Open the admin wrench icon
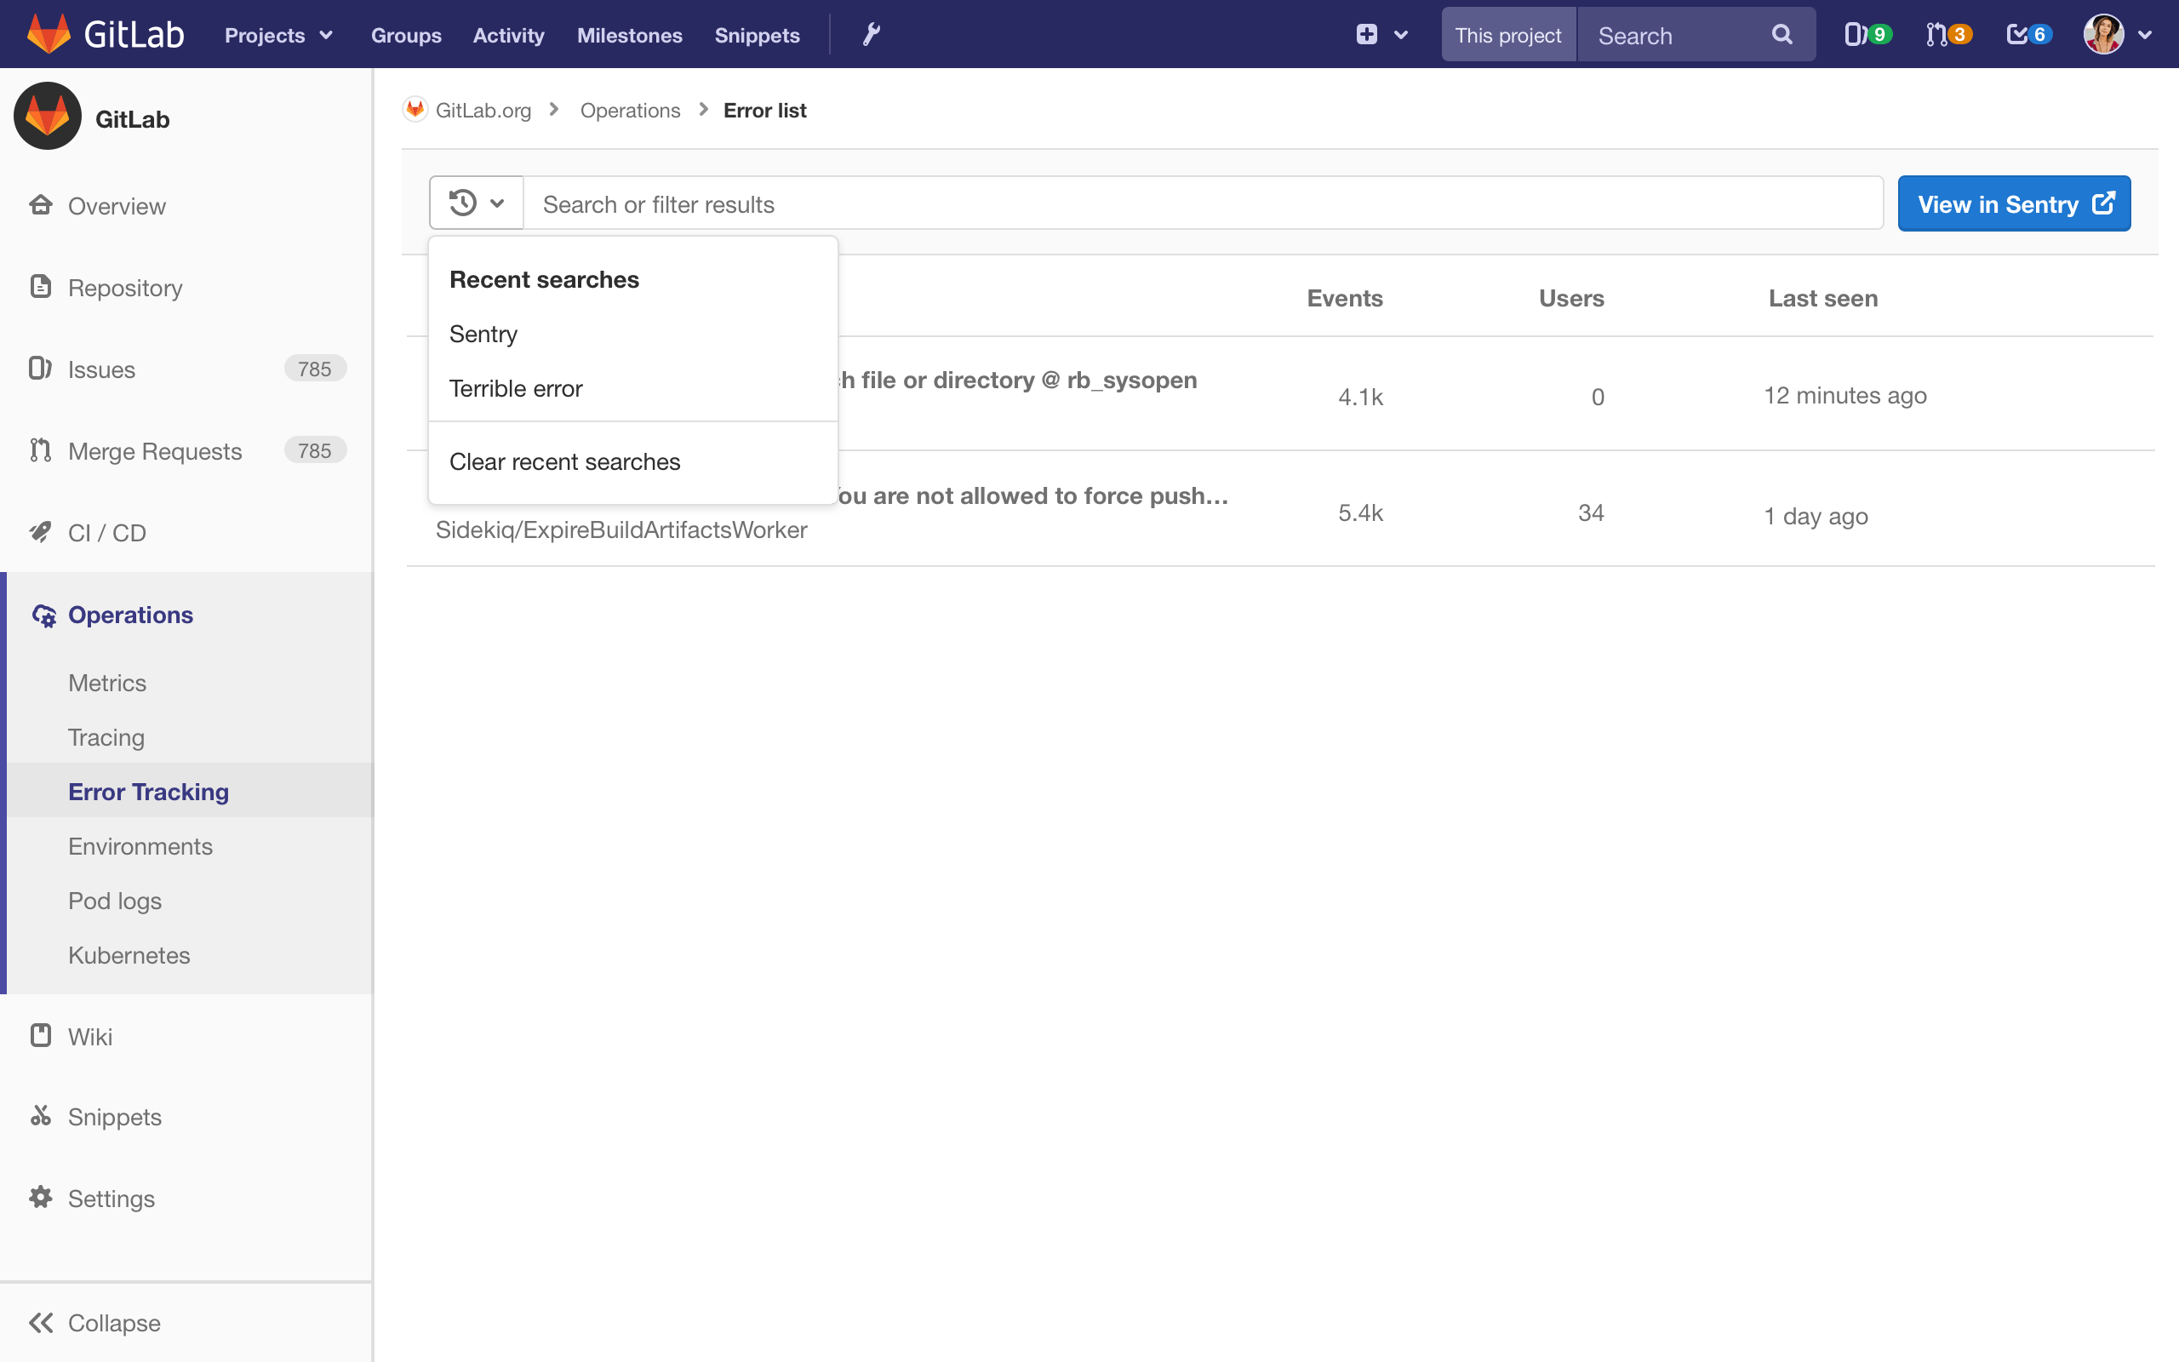 [870, 34]
